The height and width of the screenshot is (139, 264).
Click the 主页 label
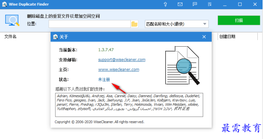63,70
